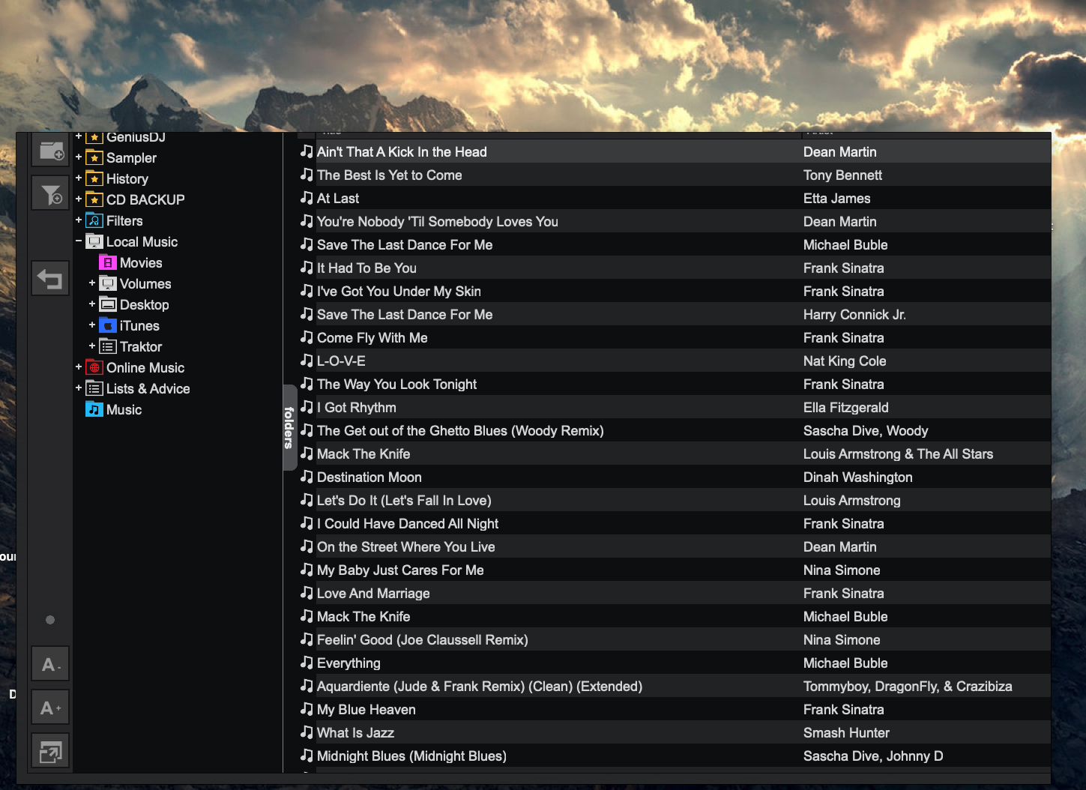Expand the iTunes node
Viewport: 1086px width, 790px height.
[x=92, y=325]
